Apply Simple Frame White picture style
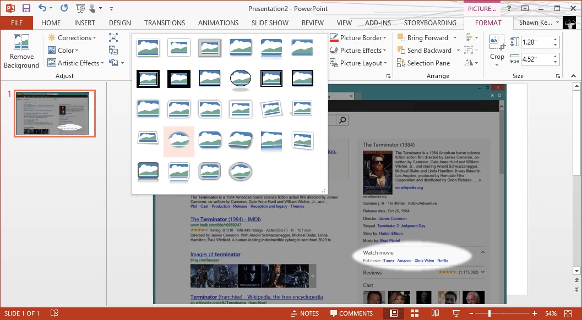Screen dimensions: 582x320 tap(148, 47)
